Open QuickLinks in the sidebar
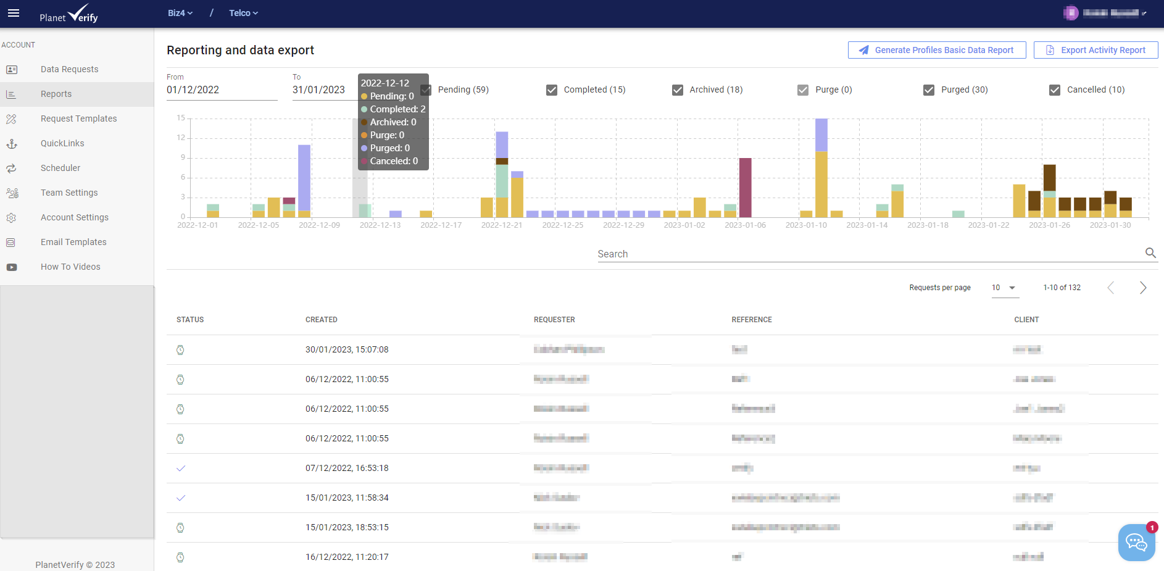Screen dimensions: 1164x571 click(x=77, y=144)
